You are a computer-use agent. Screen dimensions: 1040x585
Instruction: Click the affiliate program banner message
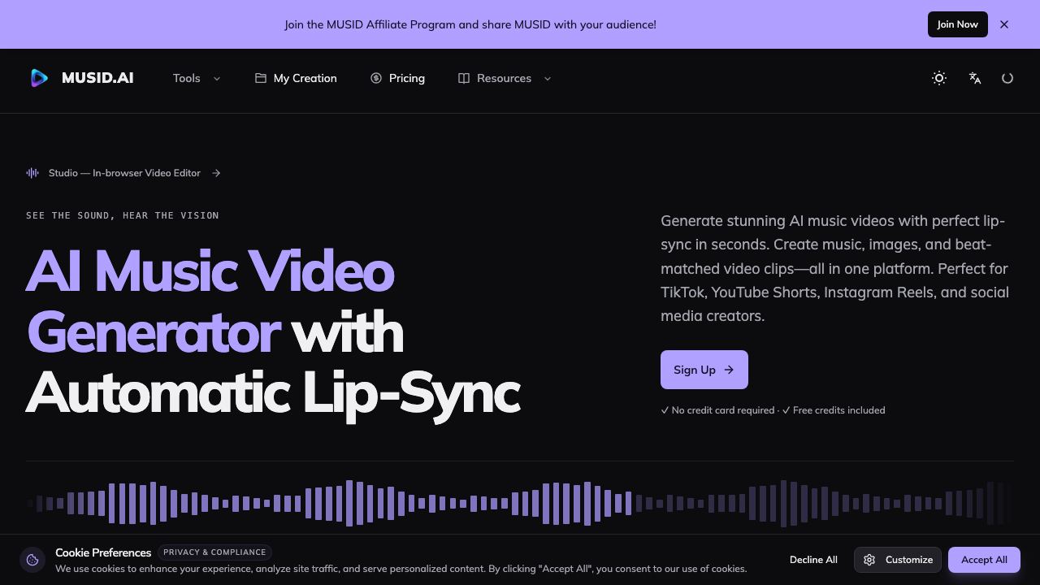pos(470,24)
